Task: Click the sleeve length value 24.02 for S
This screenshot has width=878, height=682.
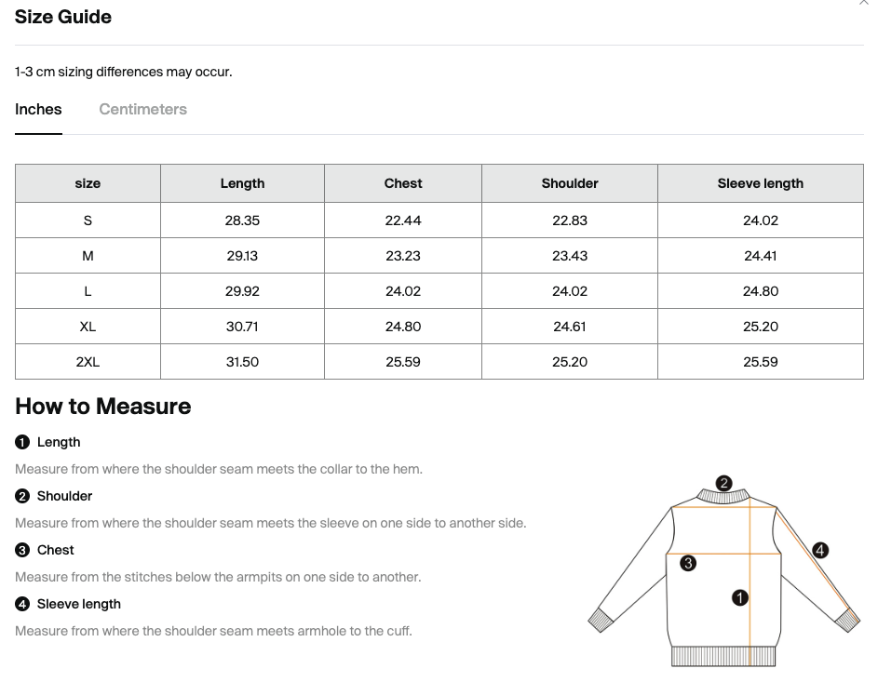Action: click(x=761, y=221)
